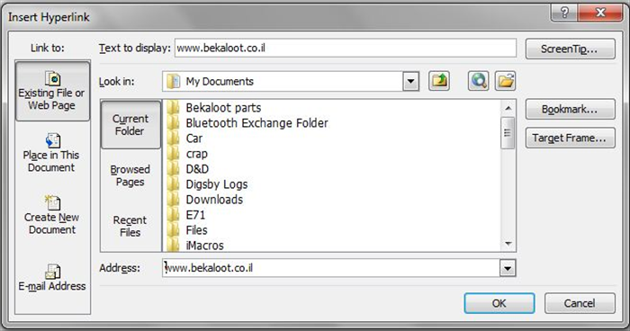Switch to E-mail Address link type
The image size is (630, 331).
click(52, 278)
